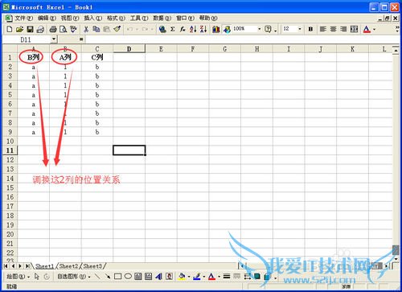Screen dimensions: 402x292
Task: Insert a hyperlink with globe icon
Action: click(162, 29)
